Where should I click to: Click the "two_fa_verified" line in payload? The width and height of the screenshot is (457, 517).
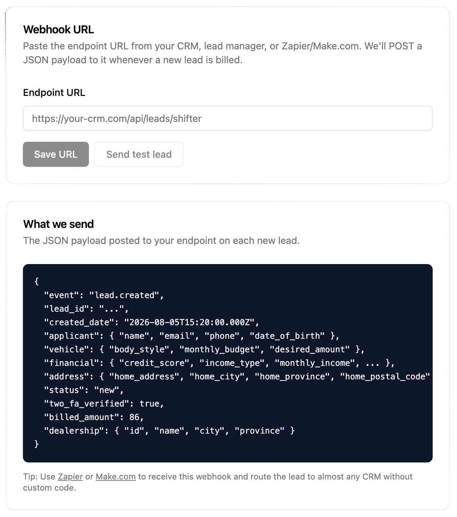[x=104, y=404]
